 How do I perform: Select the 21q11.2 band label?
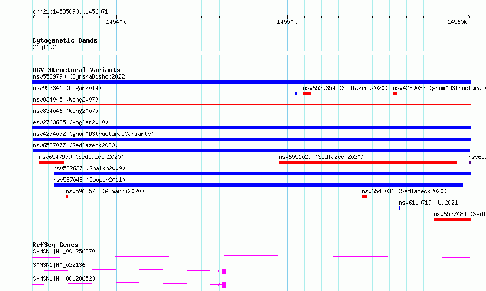pyautogui.click(x=44, y=47)
